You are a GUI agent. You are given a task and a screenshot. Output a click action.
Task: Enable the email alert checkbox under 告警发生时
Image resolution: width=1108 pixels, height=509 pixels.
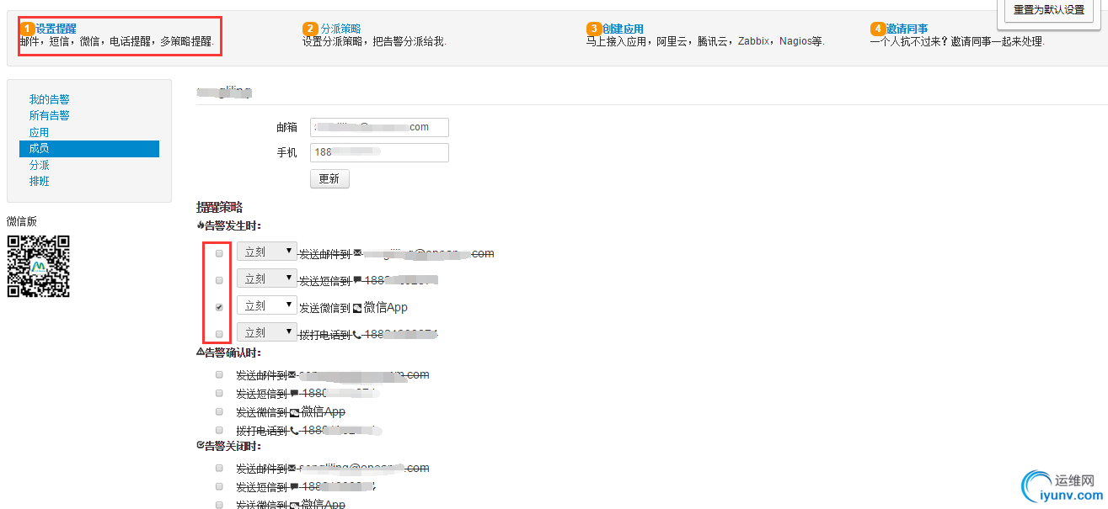(219, 253)
